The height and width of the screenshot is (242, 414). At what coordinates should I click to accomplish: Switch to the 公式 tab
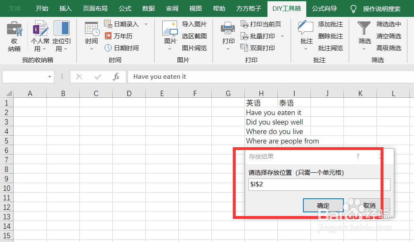coord(125,9)
